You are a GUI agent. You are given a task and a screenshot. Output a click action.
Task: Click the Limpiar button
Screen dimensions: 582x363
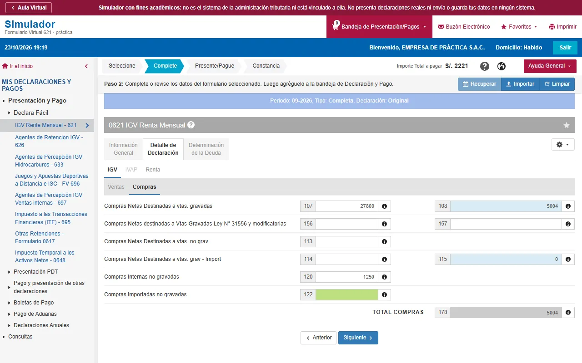557,84
